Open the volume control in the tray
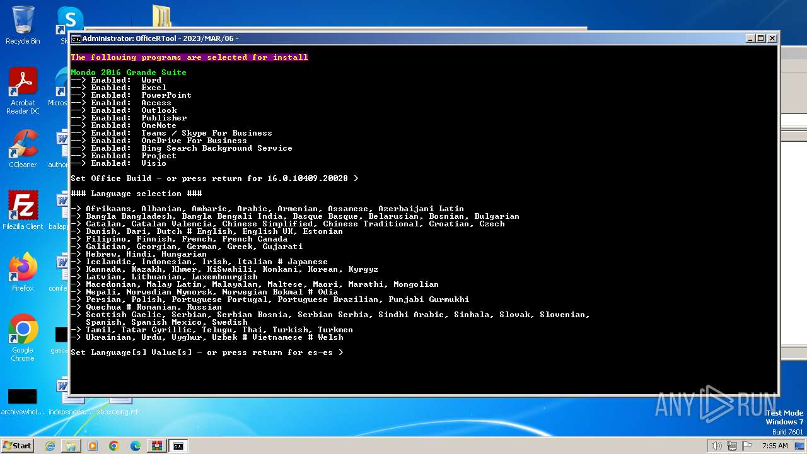Viewport: 807px width, 454px height. tap(716, 446)
